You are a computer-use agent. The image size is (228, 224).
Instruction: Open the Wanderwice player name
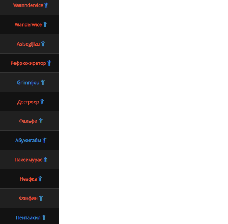pos(28,25)
